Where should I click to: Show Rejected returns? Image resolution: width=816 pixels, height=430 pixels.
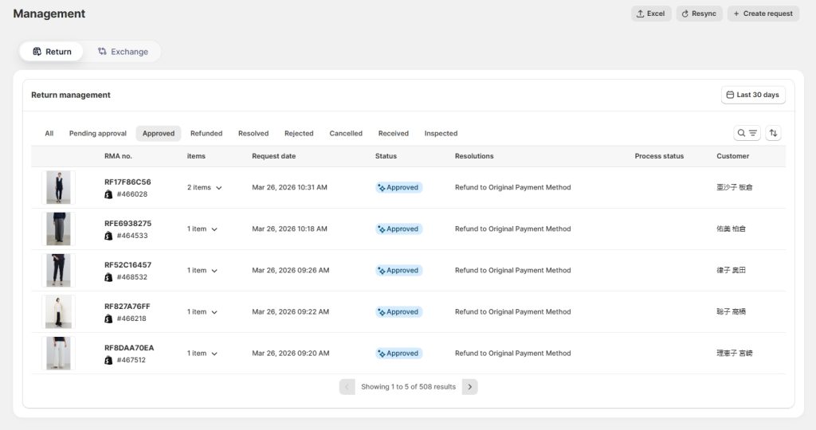(x=299, y=134)
